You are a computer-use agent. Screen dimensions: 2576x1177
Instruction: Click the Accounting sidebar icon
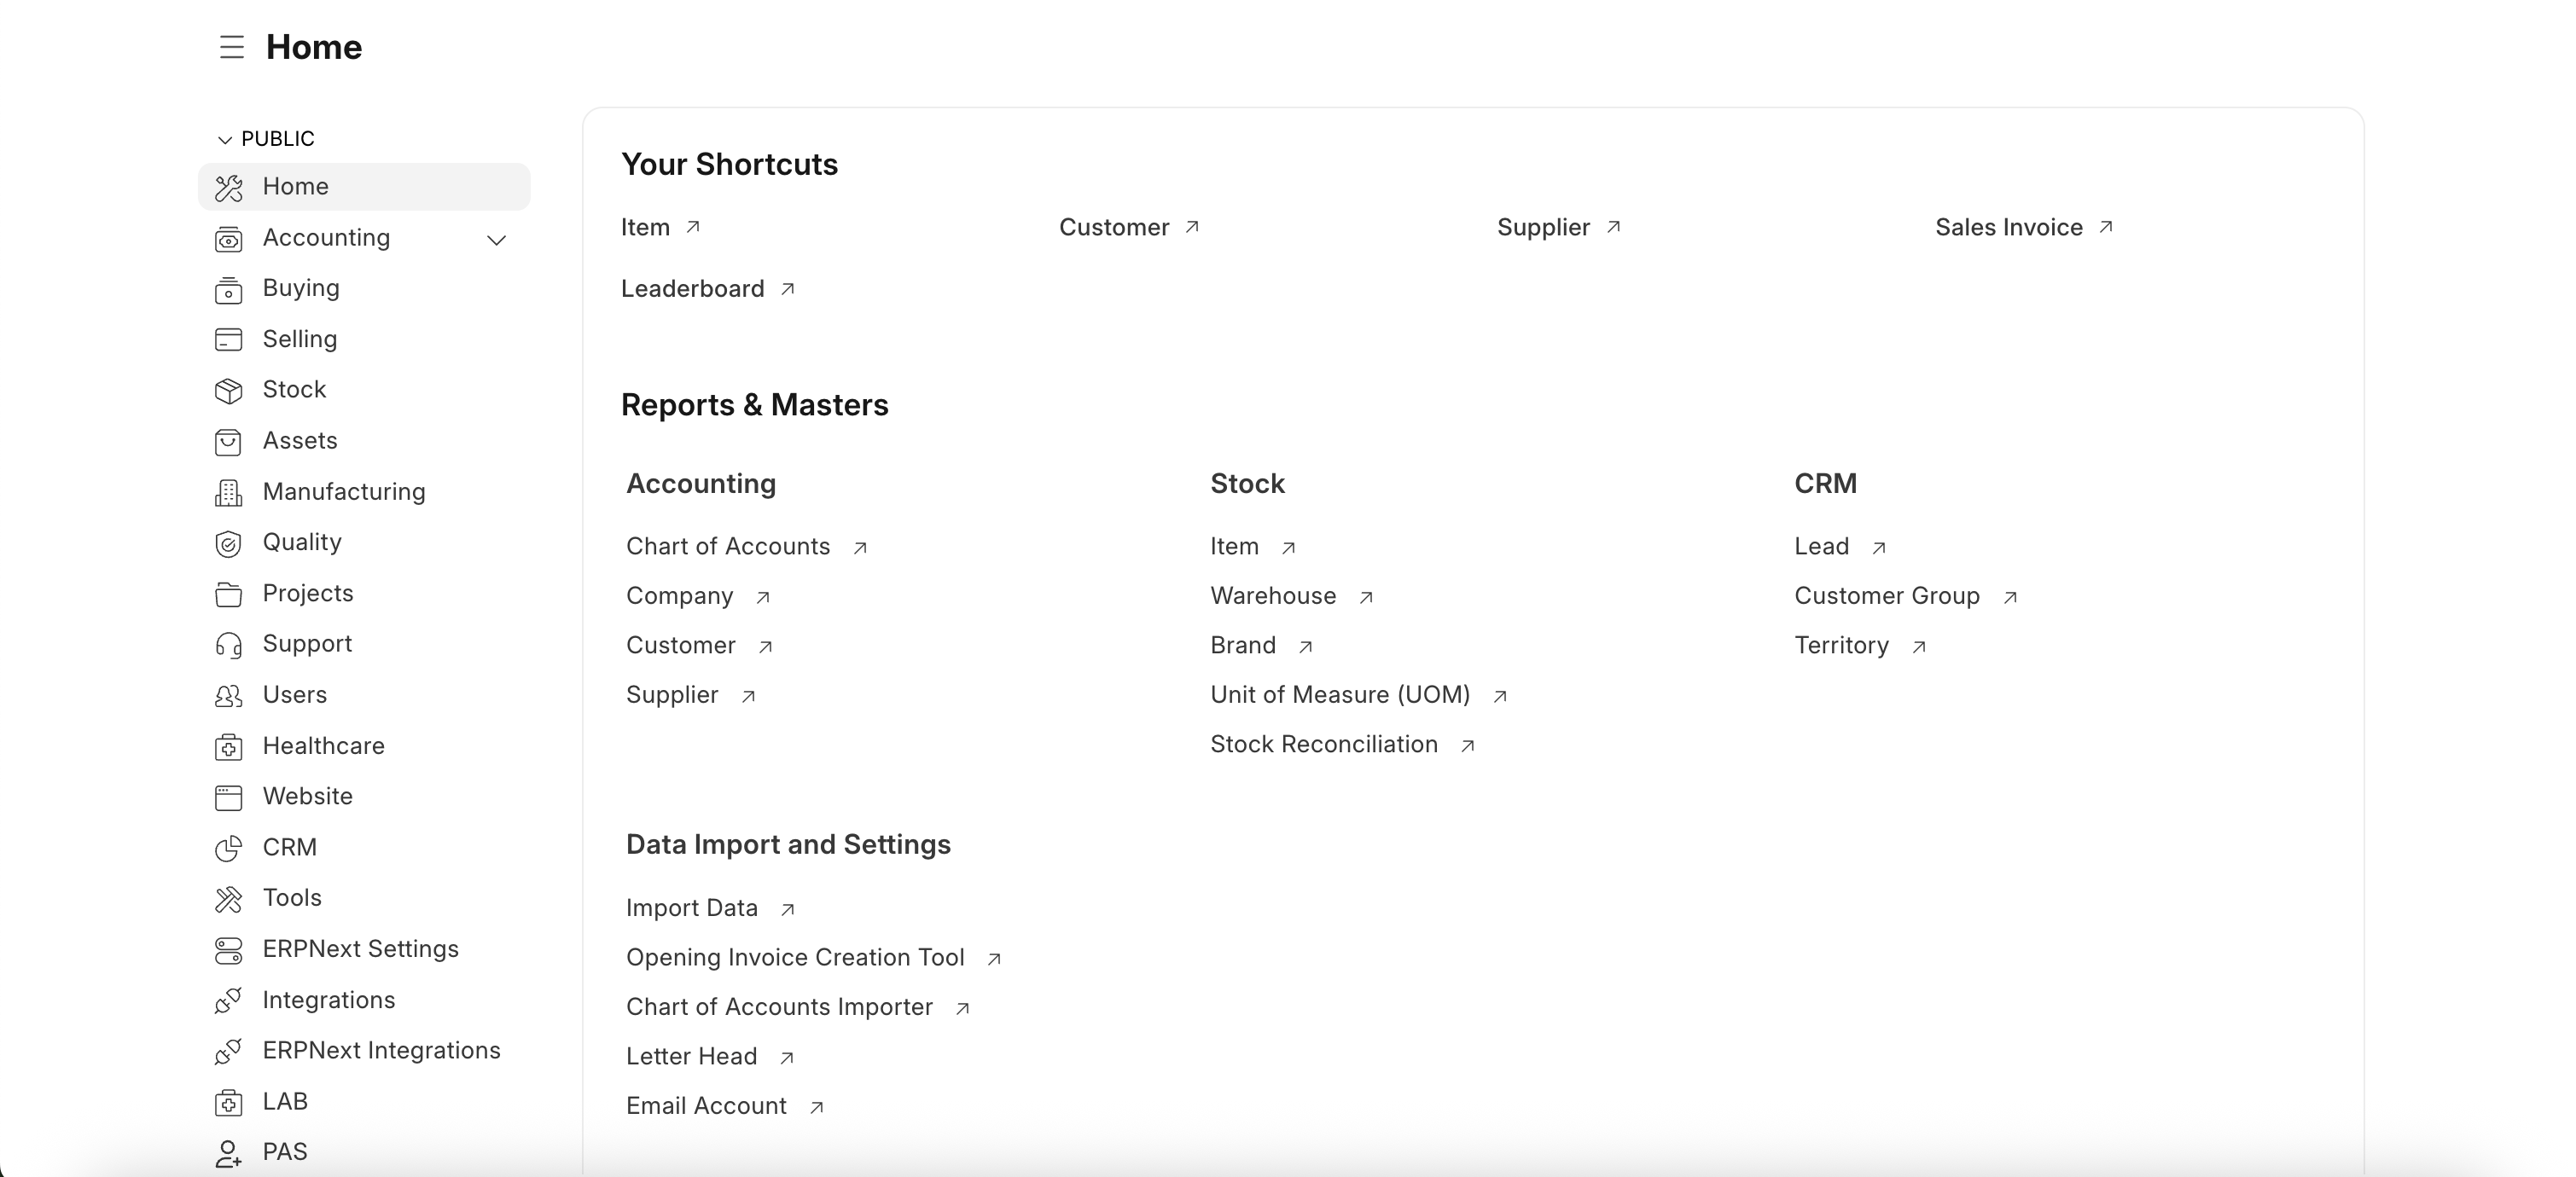(229, 239)
